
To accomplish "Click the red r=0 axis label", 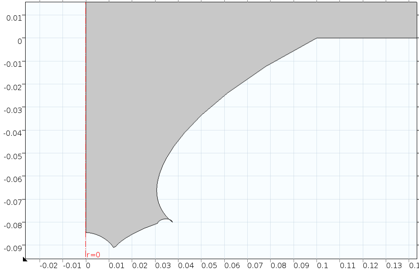I will point(94,255).
